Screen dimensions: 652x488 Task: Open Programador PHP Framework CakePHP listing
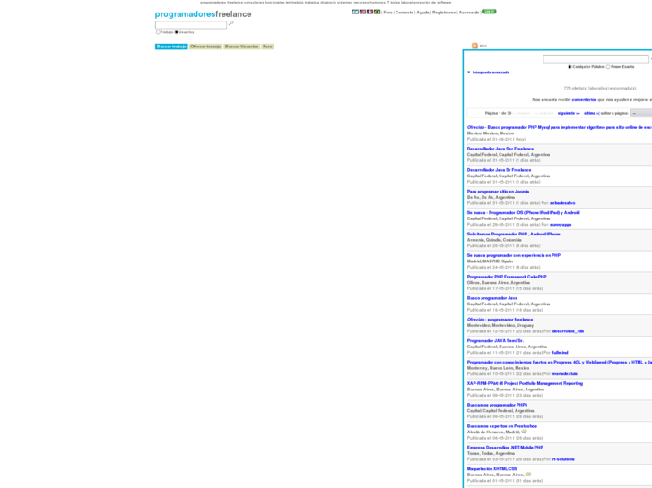[507, 277]
